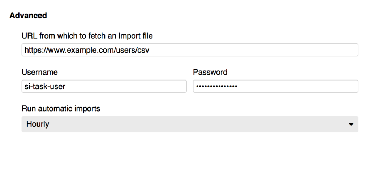Click empty area at end of URL field

[254, 50]
